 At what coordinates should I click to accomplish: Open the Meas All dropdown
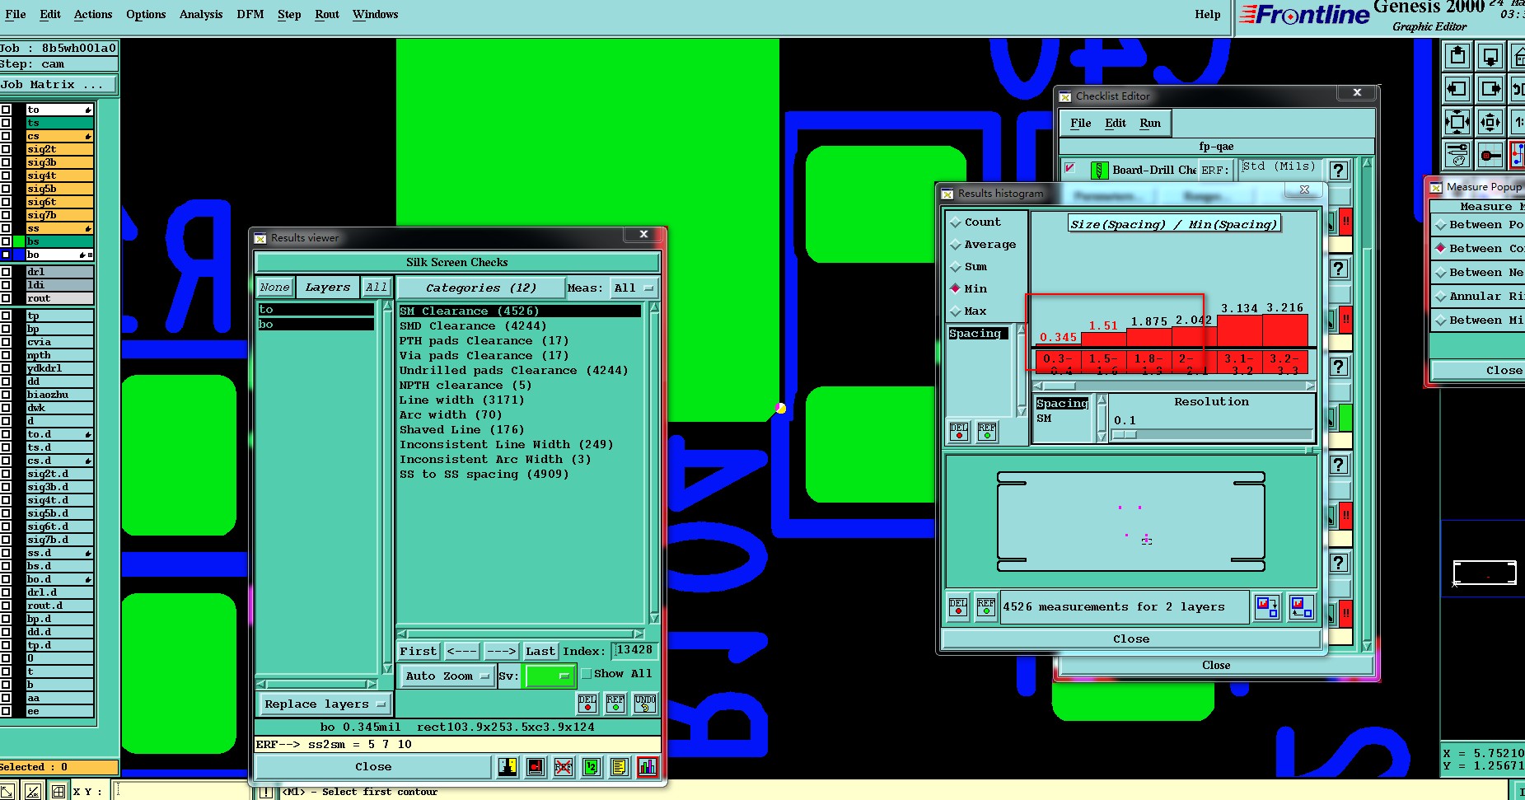(633, 288)
